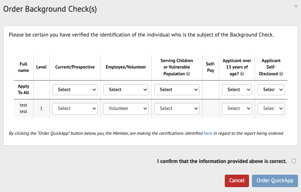301x192 pixels.
Task: Click the "test test" name cell
Action: point(23,108)
